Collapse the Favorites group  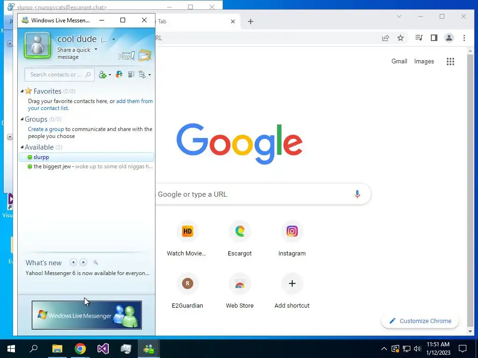click(22, 91)
